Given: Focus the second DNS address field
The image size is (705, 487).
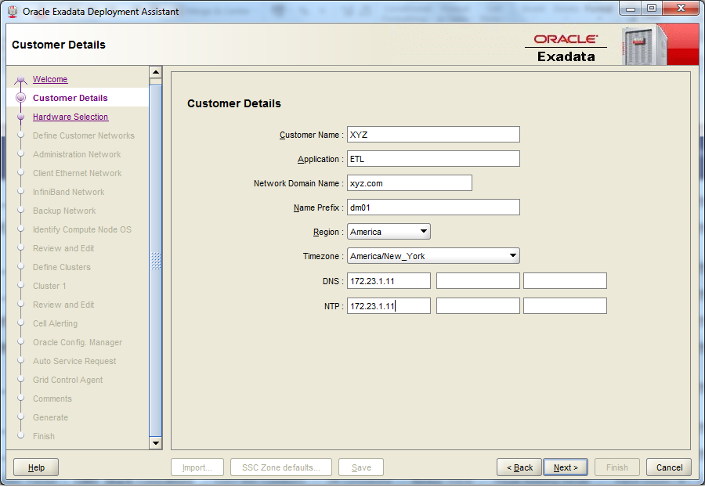Looking at the screenshot, I should click(478, 281).
